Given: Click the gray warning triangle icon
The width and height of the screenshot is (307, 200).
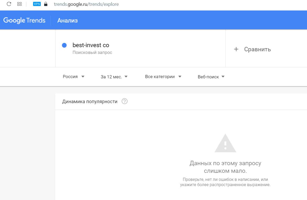Looking at the screenshot, I should tap(225, 143).
